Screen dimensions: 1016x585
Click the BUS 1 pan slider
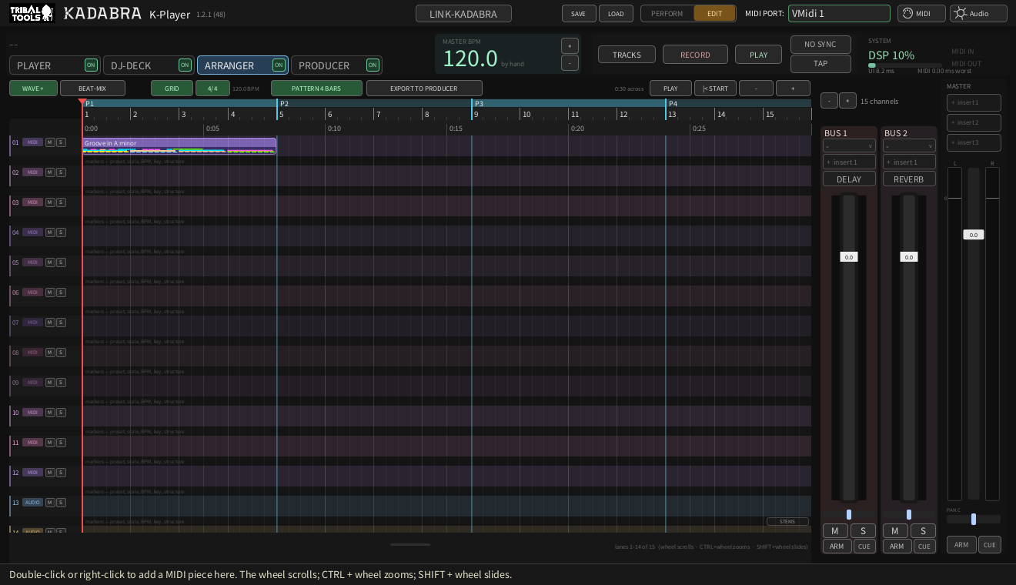[x=849, y=515]
